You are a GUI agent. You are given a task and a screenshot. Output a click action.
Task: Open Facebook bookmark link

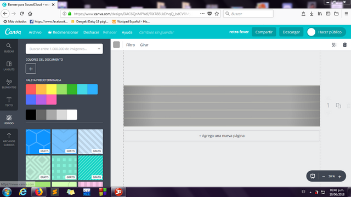[x=49, y=21]
